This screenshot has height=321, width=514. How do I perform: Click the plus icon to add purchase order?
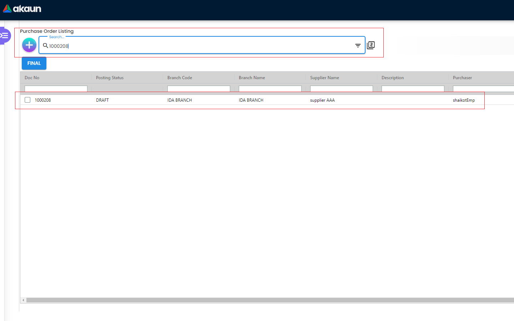29,45
